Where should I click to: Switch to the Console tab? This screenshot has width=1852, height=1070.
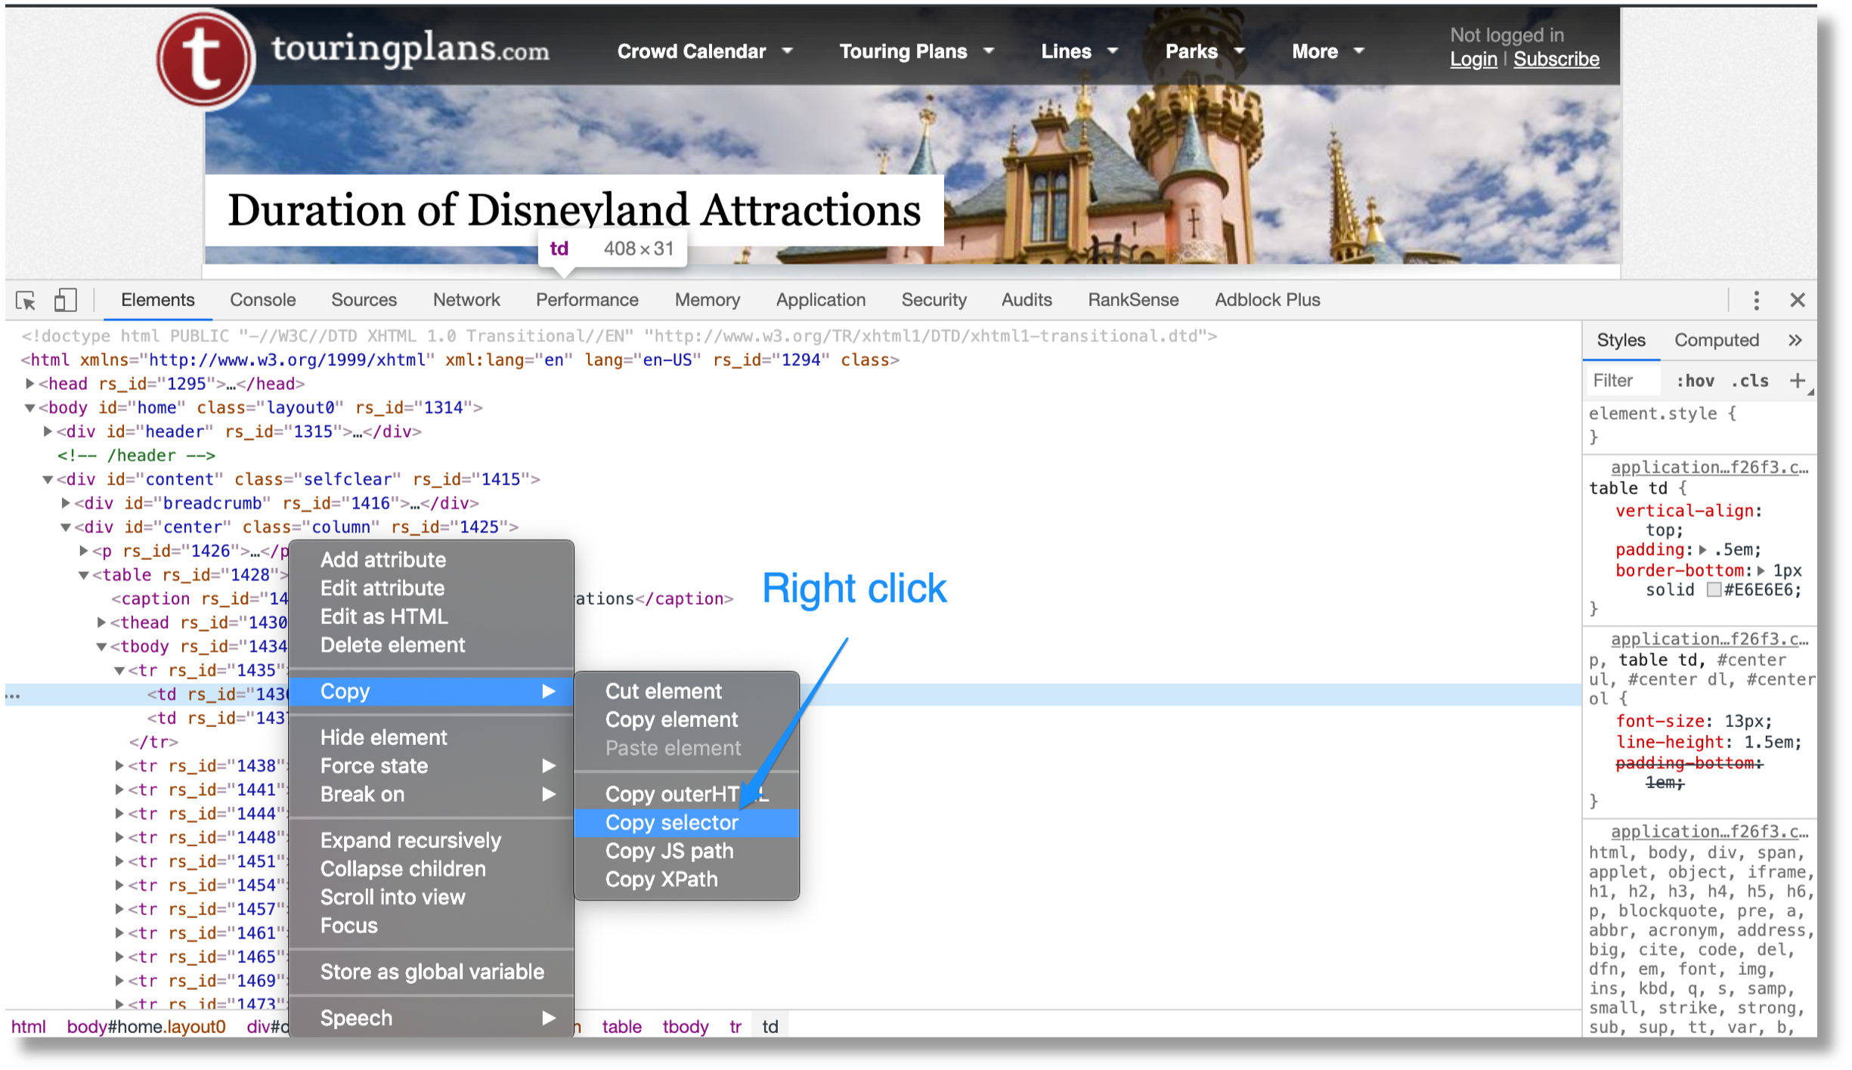tap(262, 300)
